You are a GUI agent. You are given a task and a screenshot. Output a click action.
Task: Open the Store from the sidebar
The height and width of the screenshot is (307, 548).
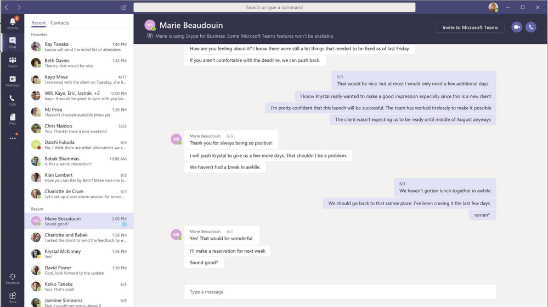pyautogui.click(x=12, y=297)
